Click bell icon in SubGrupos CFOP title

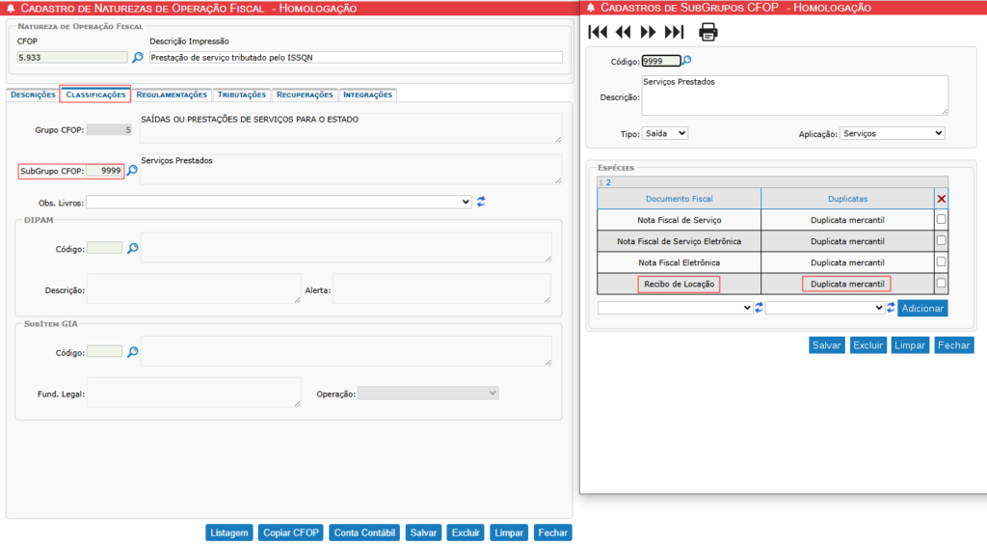[591, 8]
